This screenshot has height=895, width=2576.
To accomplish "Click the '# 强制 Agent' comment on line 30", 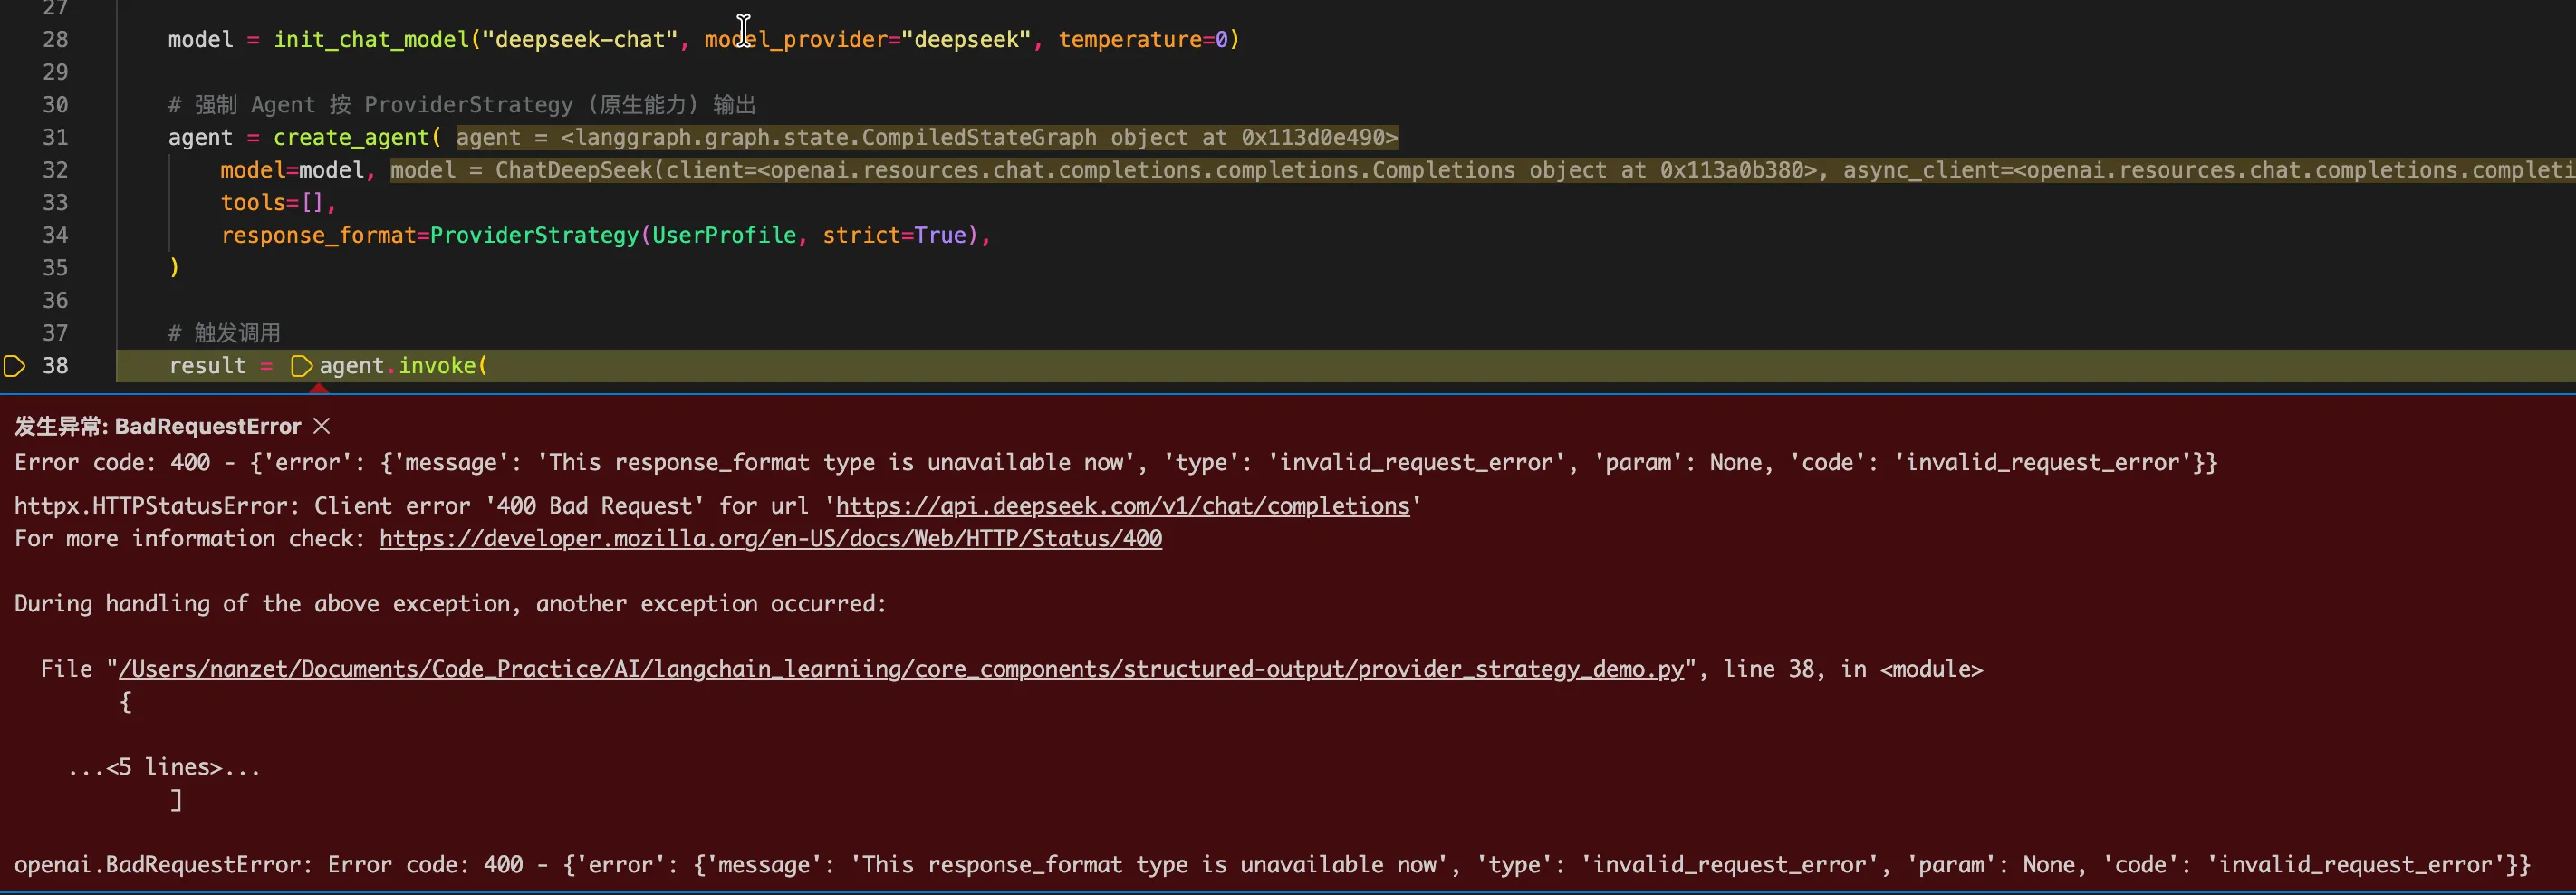I will pyautogui.click(x=461, y=105).
